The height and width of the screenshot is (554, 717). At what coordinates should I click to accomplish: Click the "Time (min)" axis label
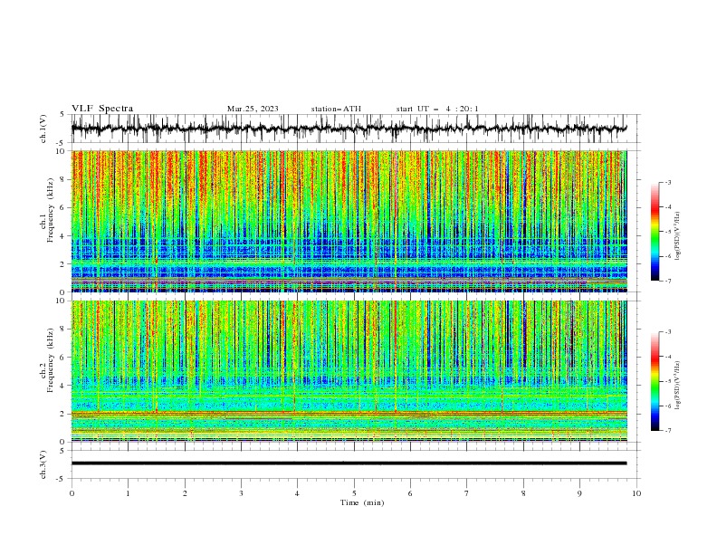(362, 502)
